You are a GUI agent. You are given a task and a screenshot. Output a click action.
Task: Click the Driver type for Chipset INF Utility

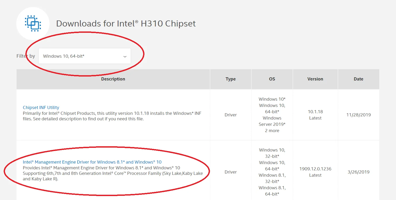[x=231, y=115]
